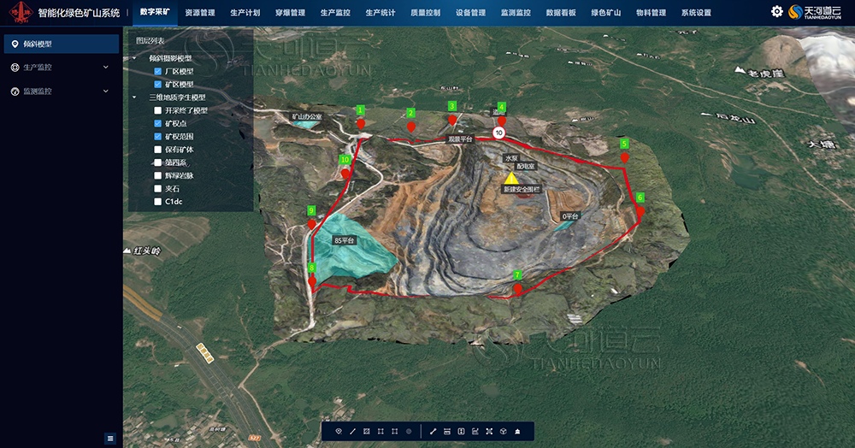The image size is (855, 448).
Task: Open settings via the gear icon
Action: pos(777,11)
